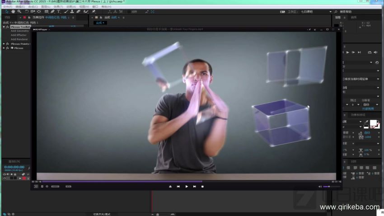The width and height of the screenshot is (384, 216).
Task: Select the Brush tool
Action: click(x=66, y=11)
